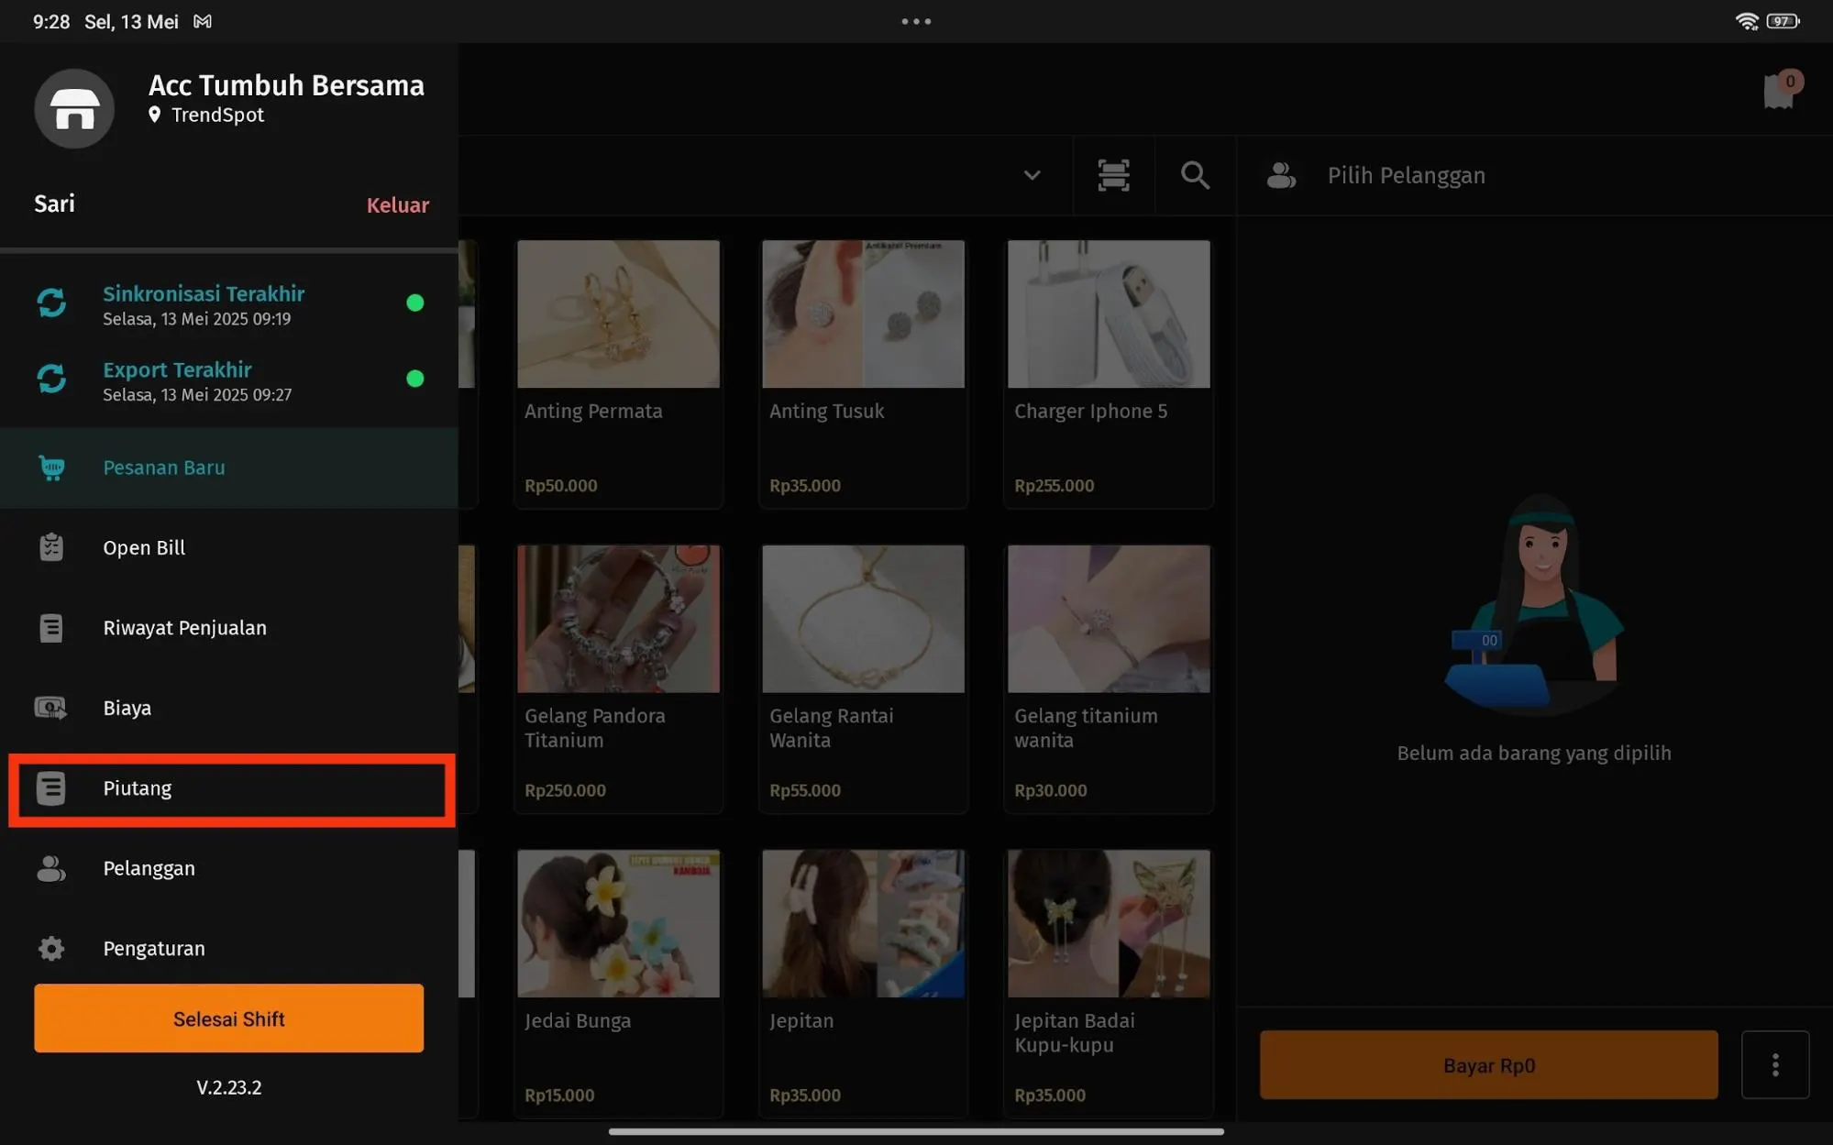Viewport: 1833px width, 1145px height.
Task: Tap the TrendSpot outlet name
Action: (217, 115)
